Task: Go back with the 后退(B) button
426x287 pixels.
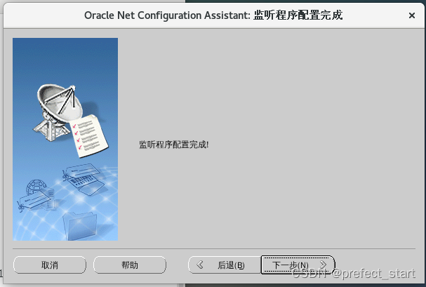Action: (x=225, y=265)
